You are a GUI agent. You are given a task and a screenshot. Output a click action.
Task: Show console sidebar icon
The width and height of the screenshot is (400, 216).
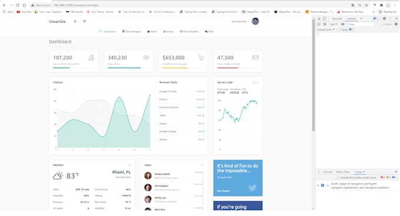click(x=319, y=24)
